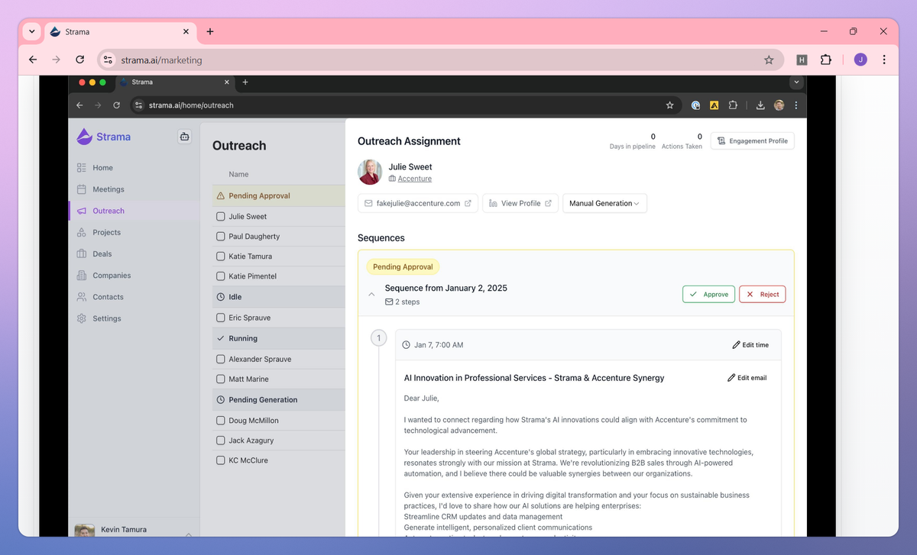Reload the strama.ai/marketing page
The height and width of the screenshot is (555, 917).
click(x=79, y=60)
